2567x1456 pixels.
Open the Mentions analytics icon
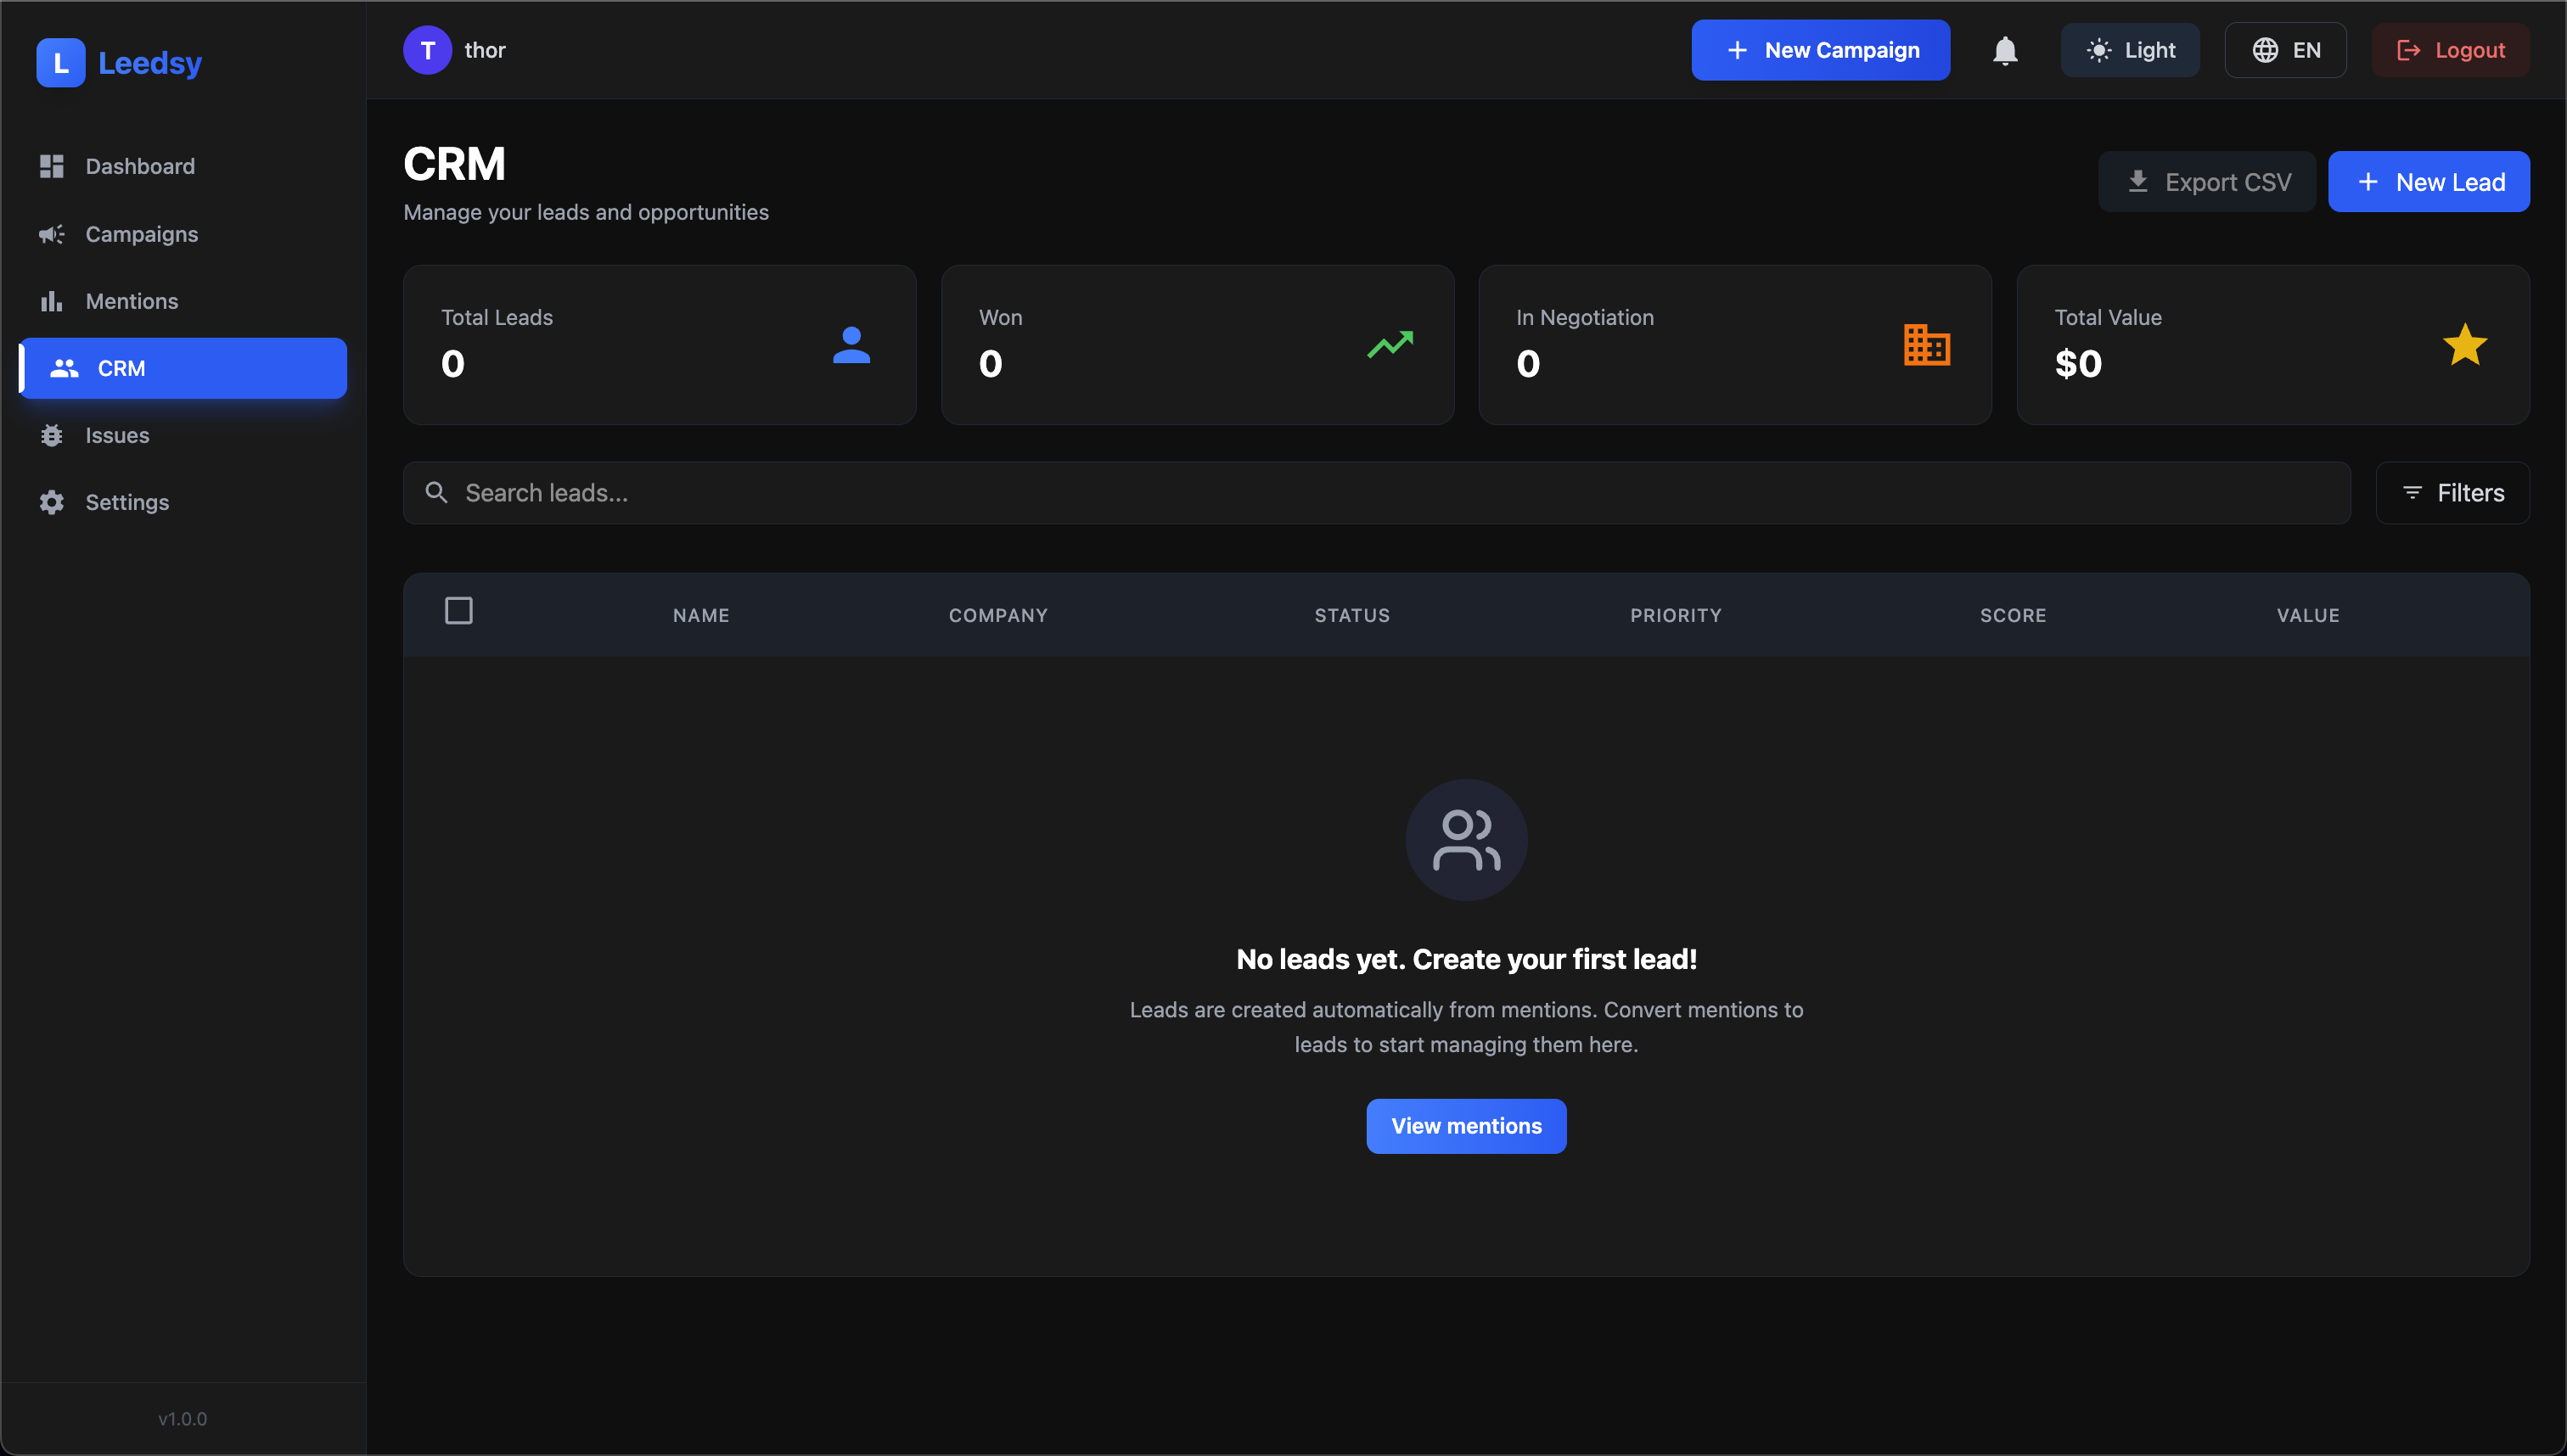[52, 301]
